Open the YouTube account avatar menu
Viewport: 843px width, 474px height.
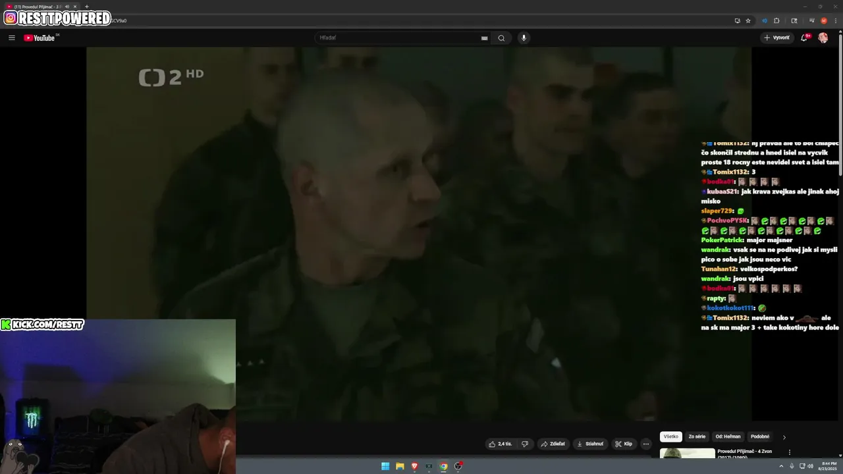click(x=823, y=38)
